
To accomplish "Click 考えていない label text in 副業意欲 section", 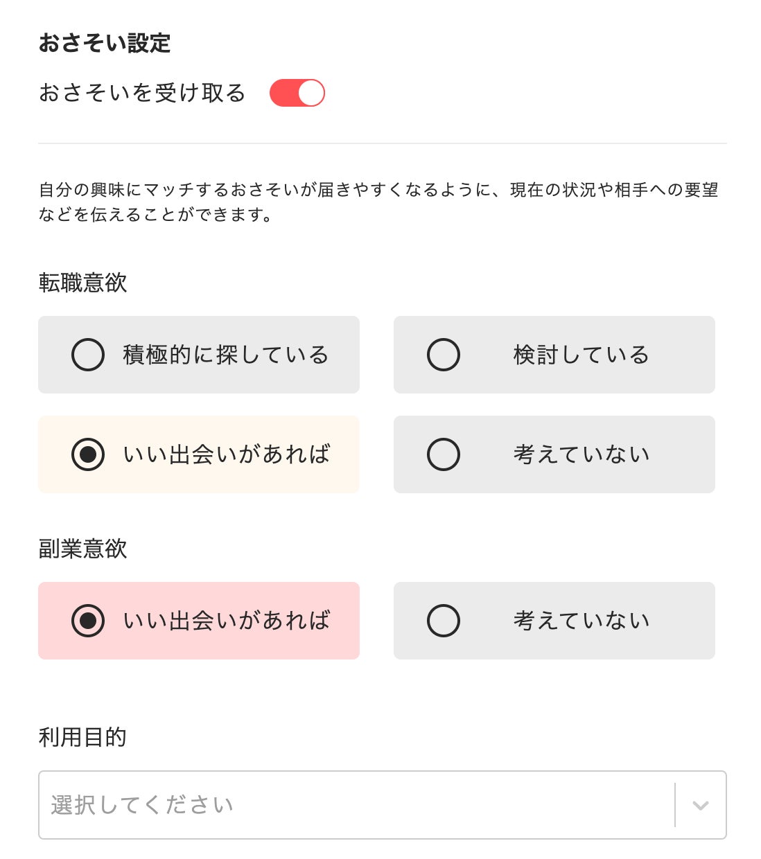I will (581, 621).
